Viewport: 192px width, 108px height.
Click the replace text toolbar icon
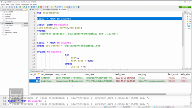[x=62, y=7]
